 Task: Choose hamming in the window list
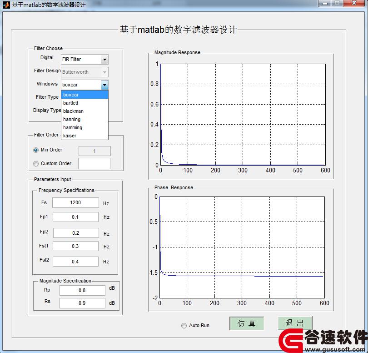[x=85, y=127]
